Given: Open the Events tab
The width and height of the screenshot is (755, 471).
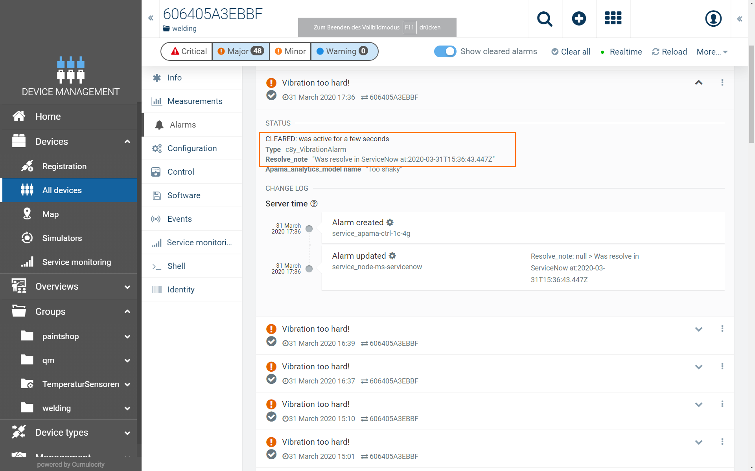Looking at the screenshot, I should (192, 219).
